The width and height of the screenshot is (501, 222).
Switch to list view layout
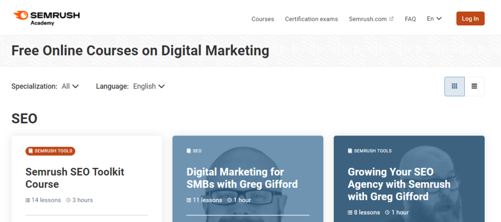[474, 87]
